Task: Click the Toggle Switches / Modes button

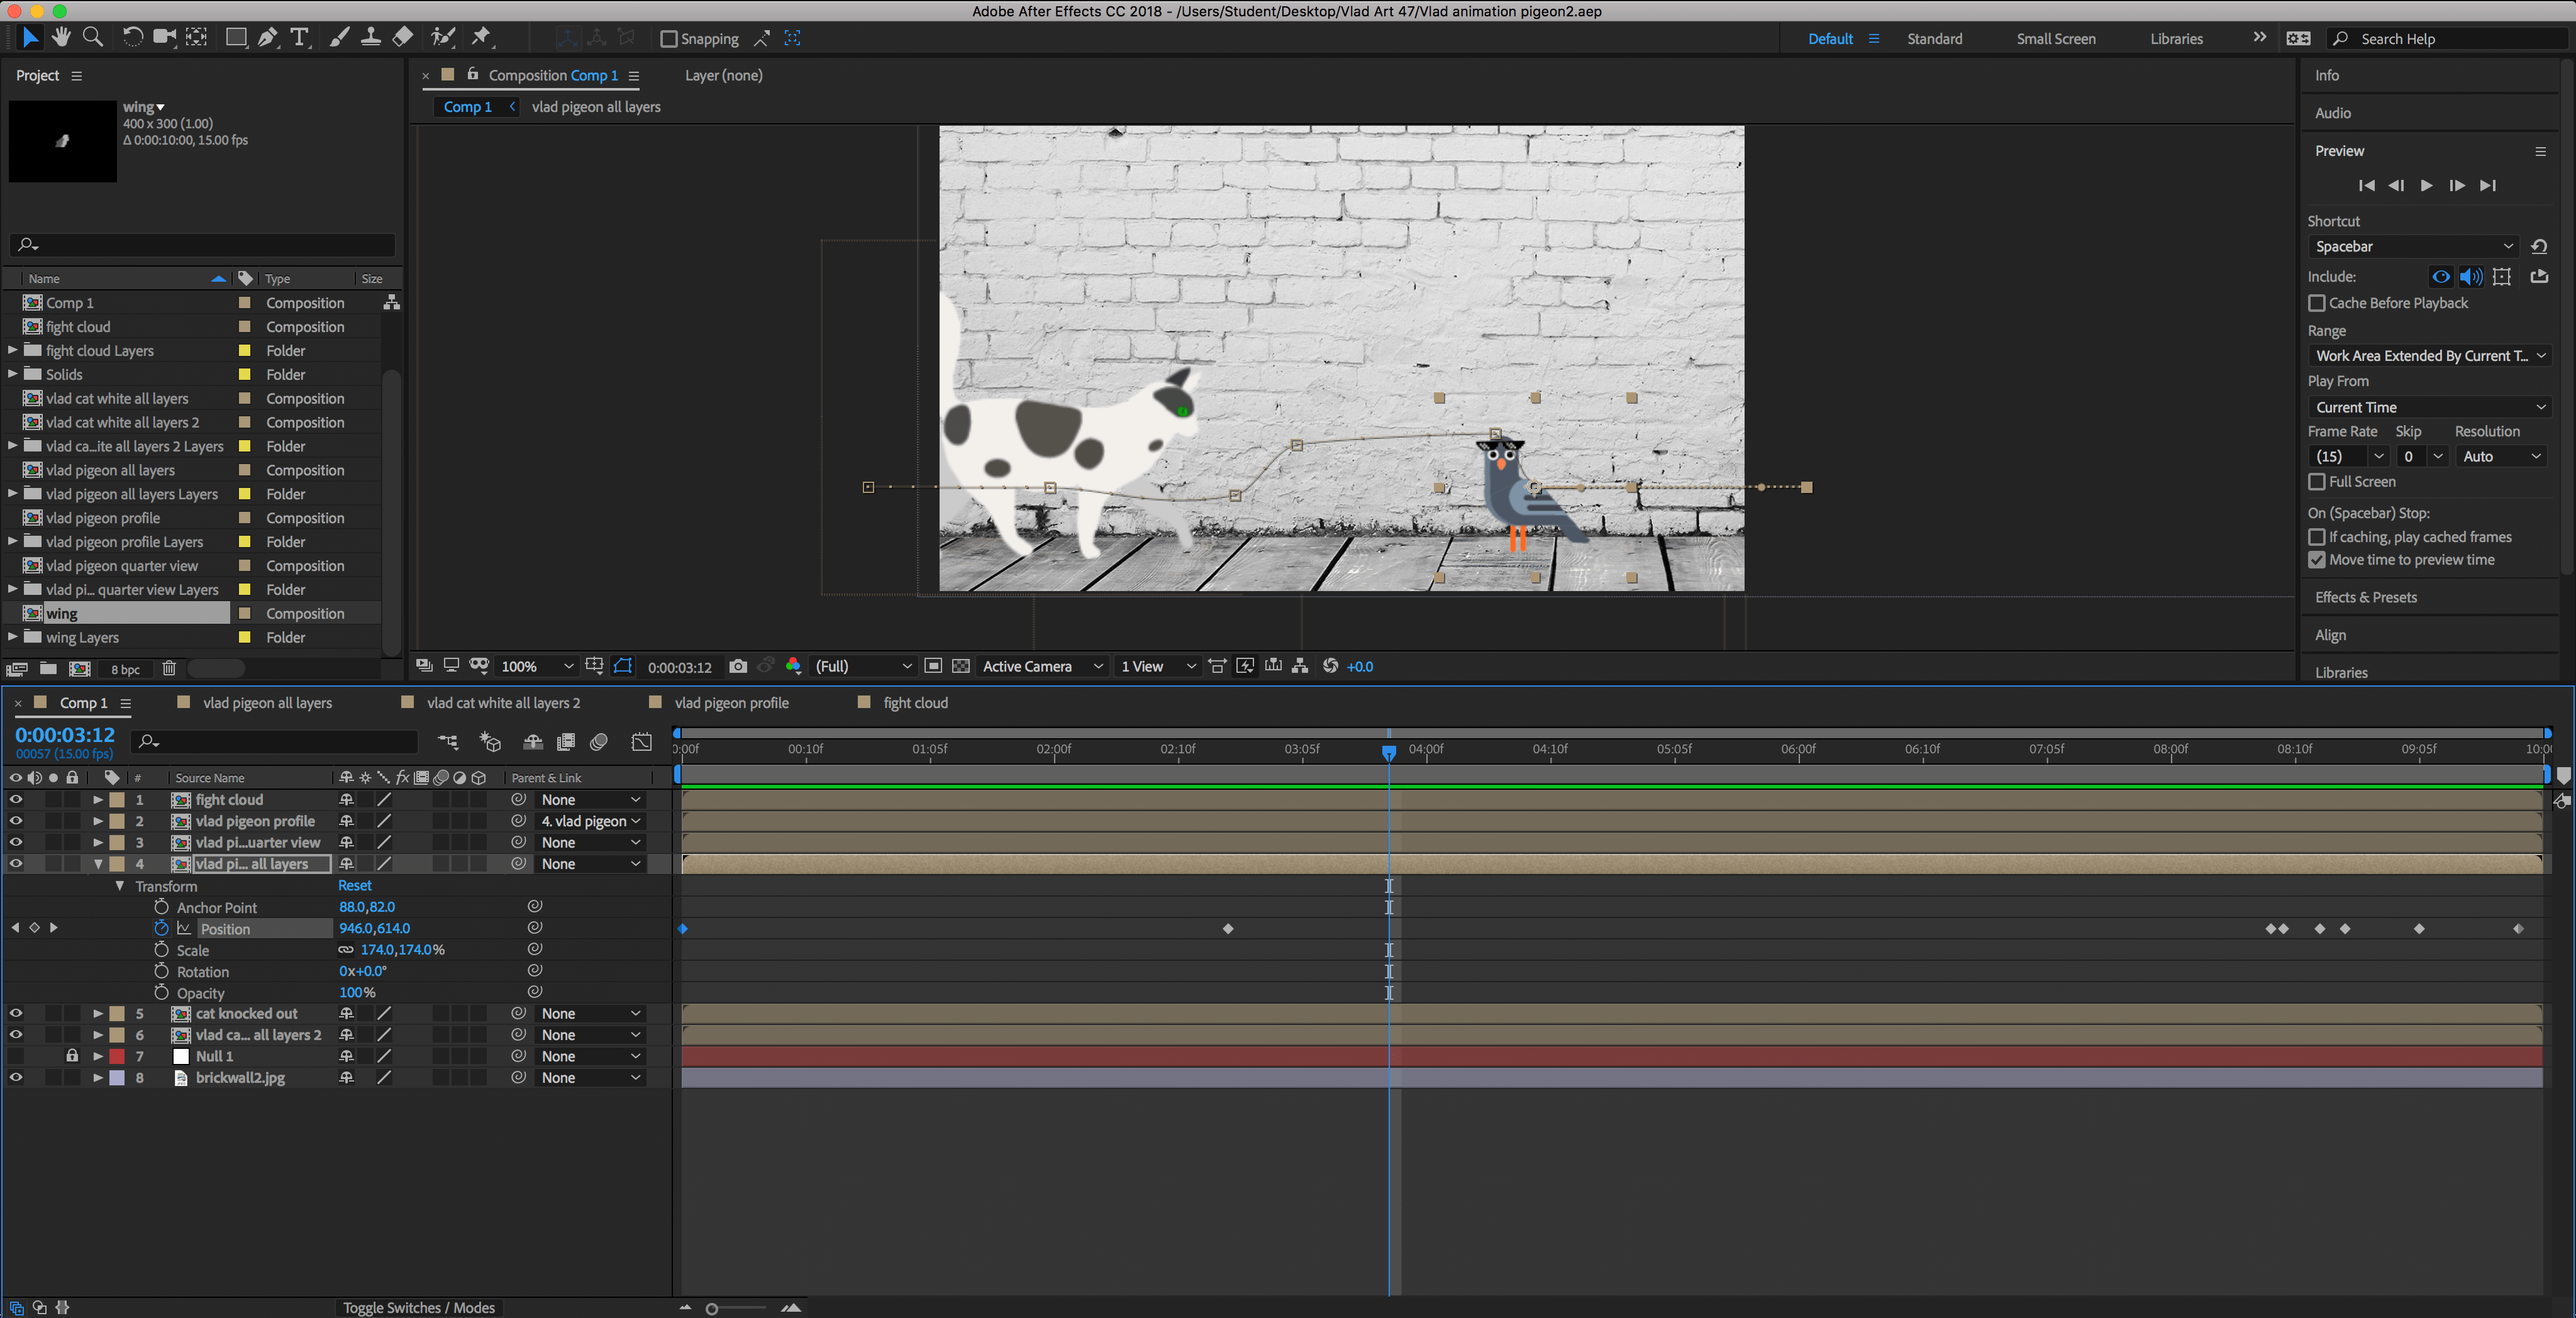Action: pyautogui.click(x=418, y=1307)
